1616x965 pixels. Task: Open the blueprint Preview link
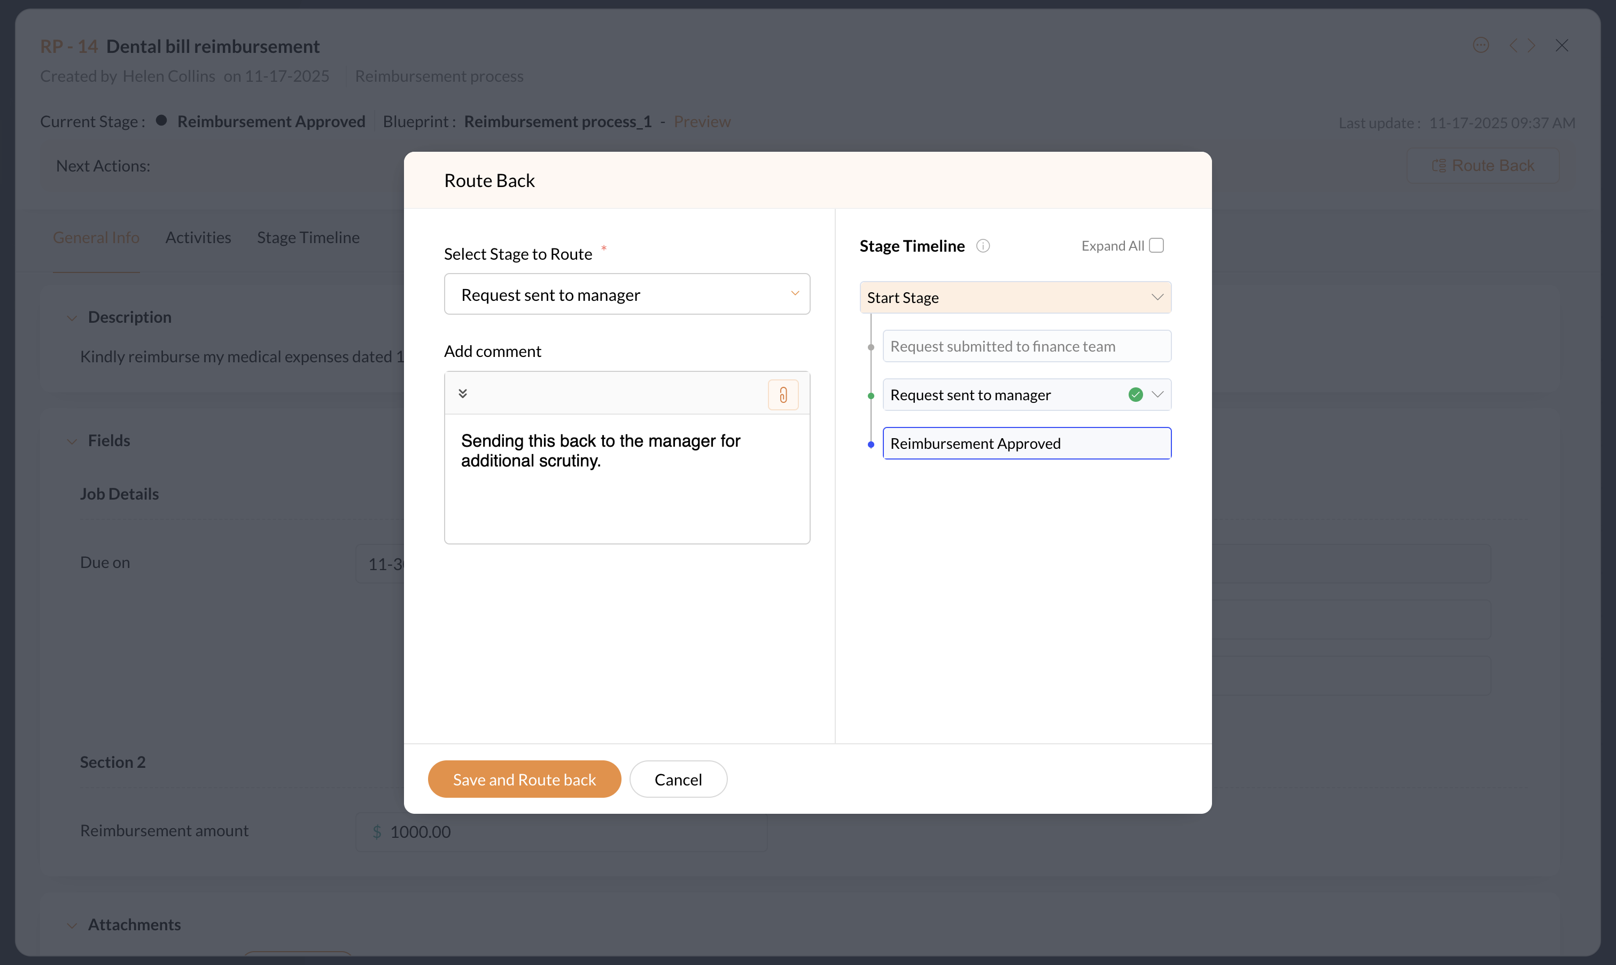pyautogui.click(x=702, y=122)
